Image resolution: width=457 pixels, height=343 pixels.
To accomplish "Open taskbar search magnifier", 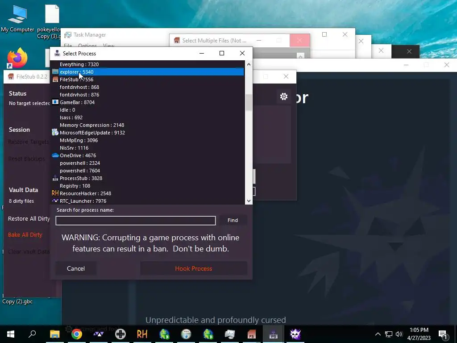I will [x=32, y=334].
